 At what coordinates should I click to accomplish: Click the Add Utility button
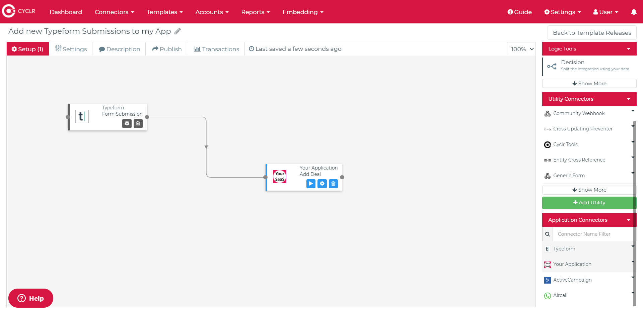pos(589,203)
